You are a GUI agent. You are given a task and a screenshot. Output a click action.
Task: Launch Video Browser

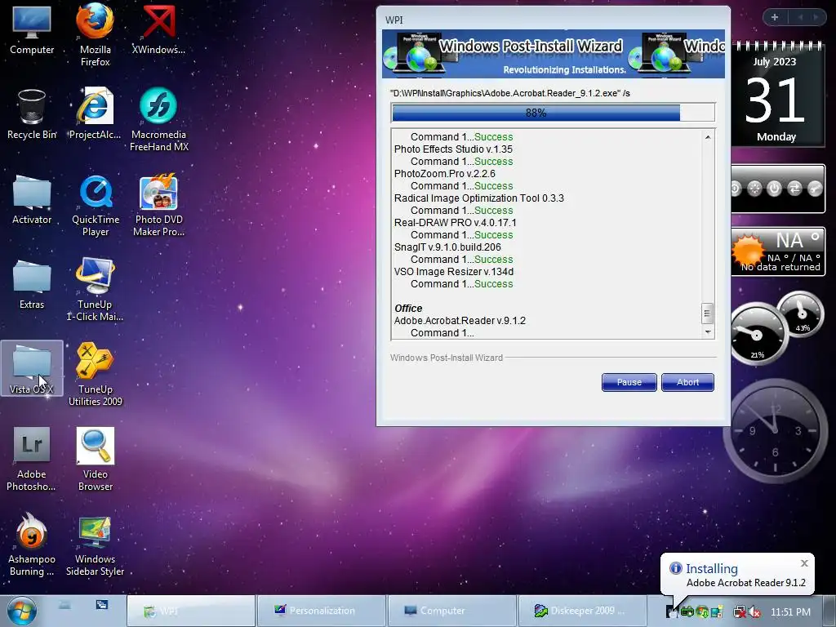tap(95, 460)
